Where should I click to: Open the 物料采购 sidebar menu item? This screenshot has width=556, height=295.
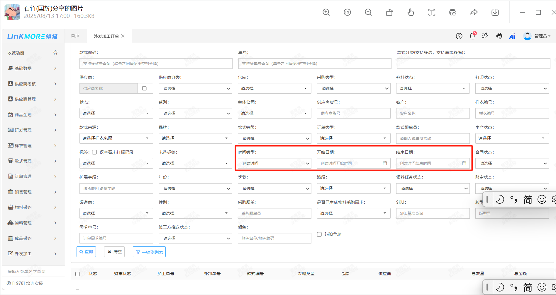(32, 207)
